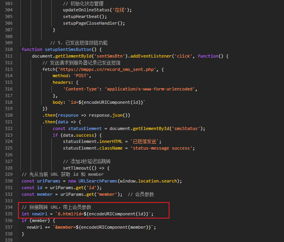Click the setupHeartbeat() line
This screenshot has width=284, height=242.
pos(85,16)
